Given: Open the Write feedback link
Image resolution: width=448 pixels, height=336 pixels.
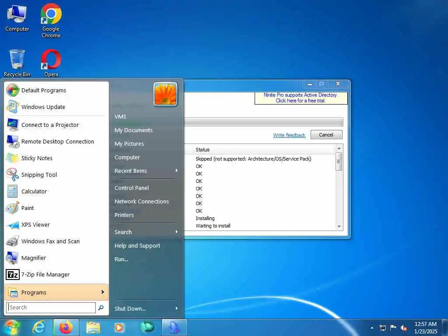Looking at the screenshot, I should pyautogui.click(x=289, y=135).
